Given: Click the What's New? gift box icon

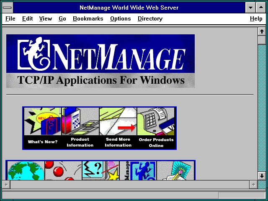Looking at the screenshot, I should tap(43, 121).
